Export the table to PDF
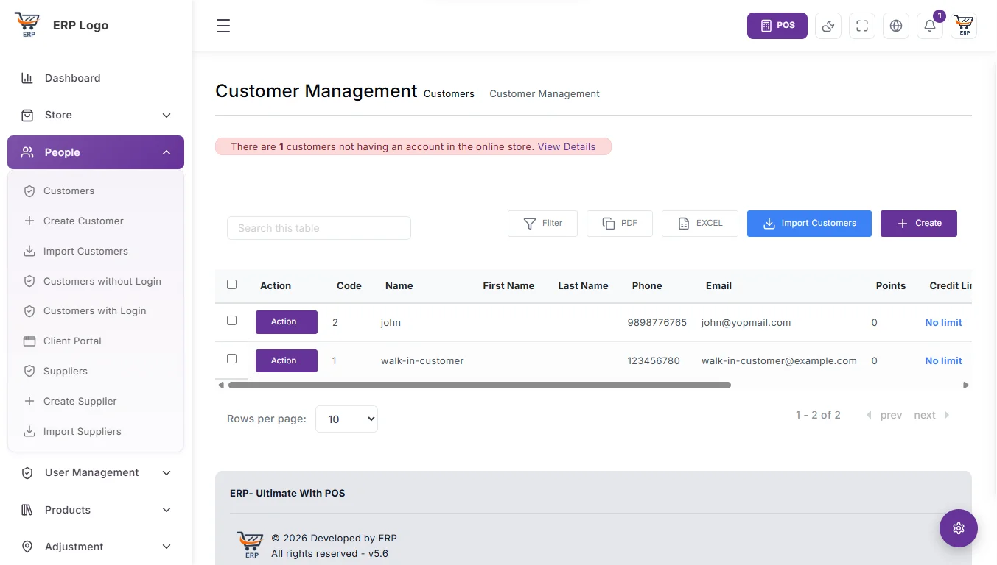The image size is (997, 565). click(x=620, y=223)
